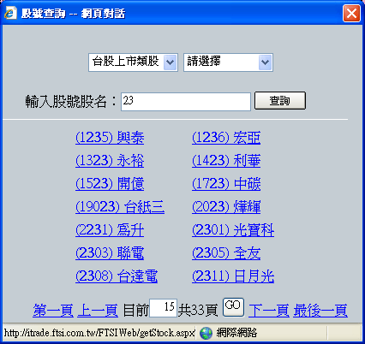Open the 台股上市類股 dropdown
Screen dimensions: 365x344
point(133,62)
